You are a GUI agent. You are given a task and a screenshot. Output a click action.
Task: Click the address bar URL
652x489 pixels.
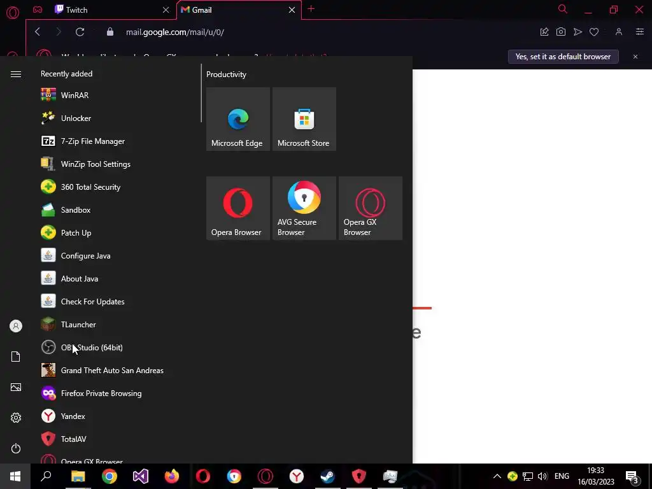175,32
